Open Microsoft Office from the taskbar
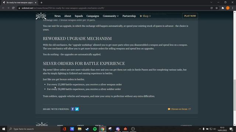Viewport: 236px width, 132px height. [x=65, y=129]
